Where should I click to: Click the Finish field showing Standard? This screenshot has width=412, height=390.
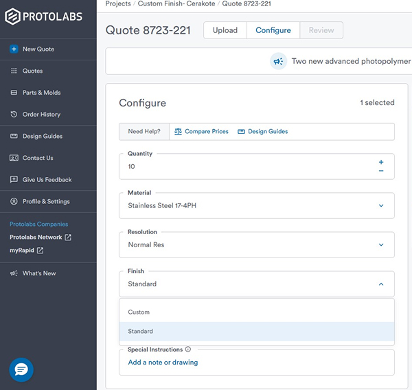tap(256, 284)
